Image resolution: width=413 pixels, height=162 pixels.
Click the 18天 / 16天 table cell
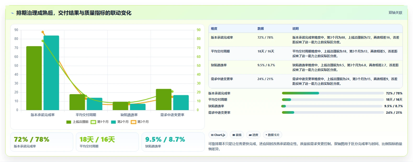tap(266, 51)
